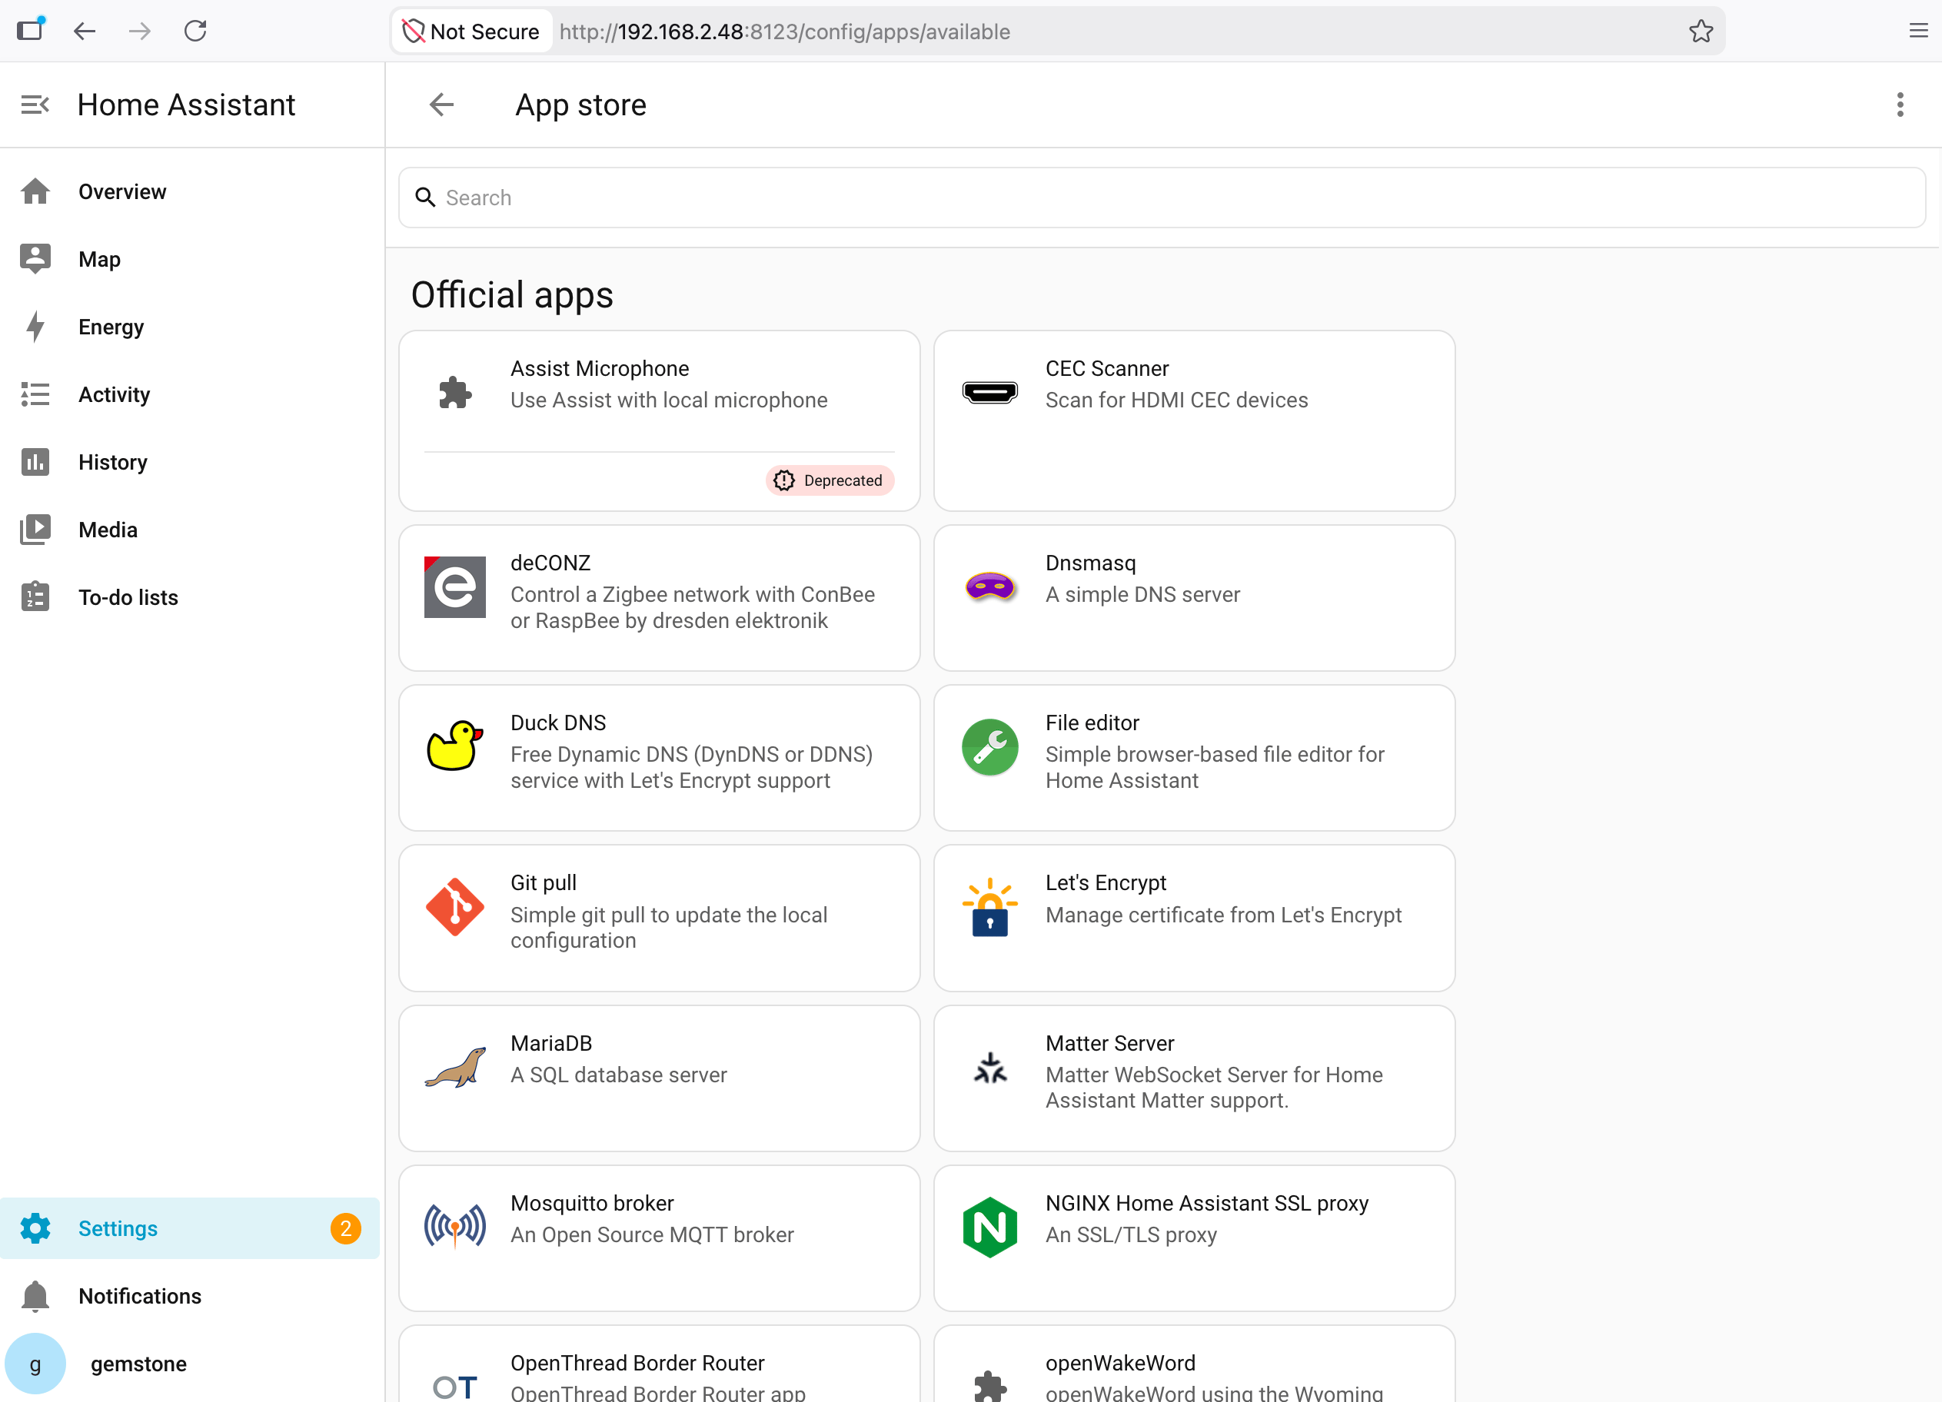This screenshot has width=1942, height=1402.
Task: Click 'An SSL/TLS proxy' text
Action: click(x=1130, y=1234)
